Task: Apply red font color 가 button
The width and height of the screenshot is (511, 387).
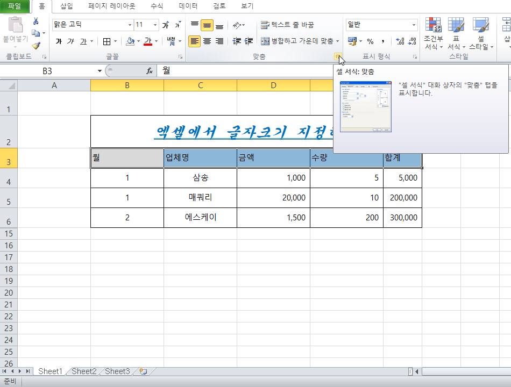Action: (148, 41)
